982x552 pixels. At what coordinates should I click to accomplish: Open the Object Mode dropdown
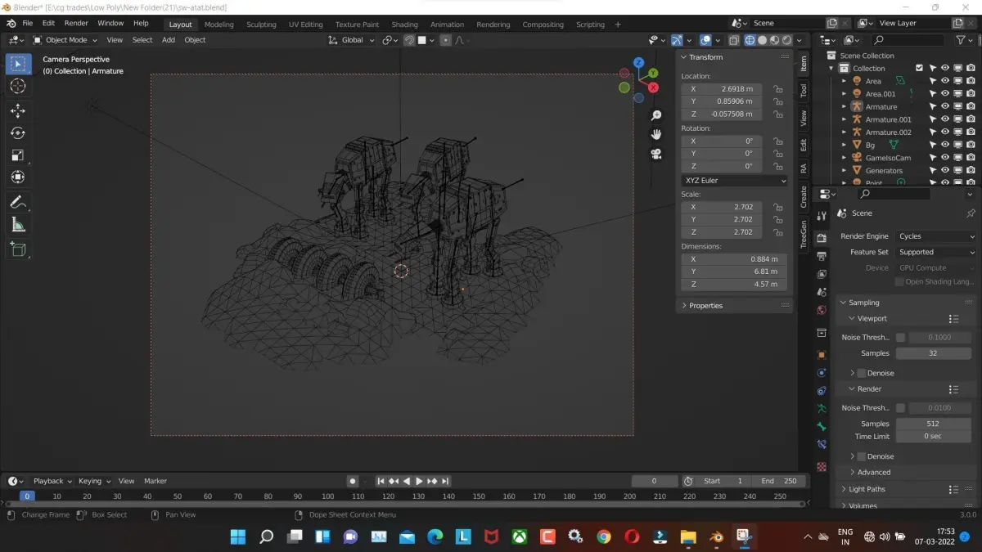[65, 40]
